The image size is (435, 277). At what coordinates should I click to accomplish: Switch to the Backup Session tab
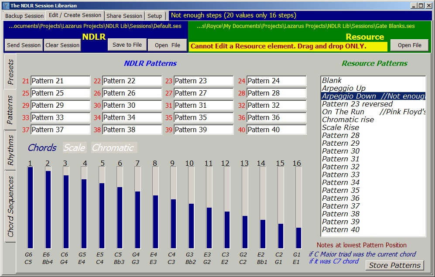tap(24, 16)
